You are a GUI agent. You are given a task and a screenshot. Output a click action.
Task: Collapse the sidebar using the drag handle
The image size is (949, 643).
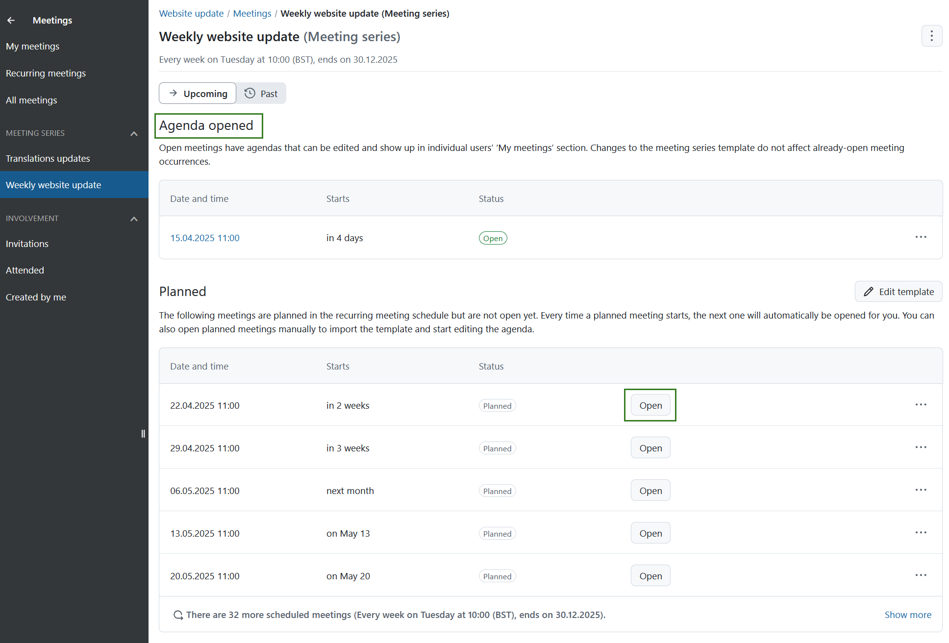click(x=143, y=433)
